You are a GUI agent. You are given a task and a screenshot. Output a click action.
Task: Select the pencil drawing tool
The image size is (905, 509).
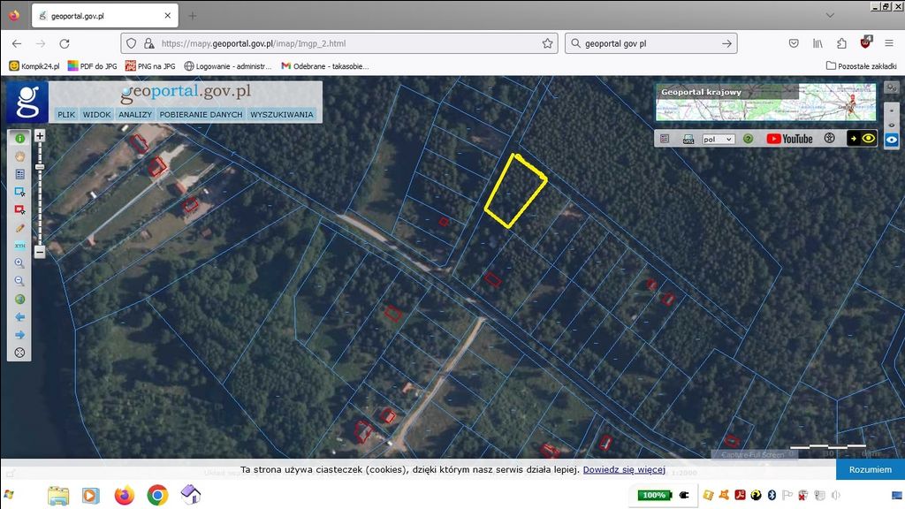[x=19, y=228]
